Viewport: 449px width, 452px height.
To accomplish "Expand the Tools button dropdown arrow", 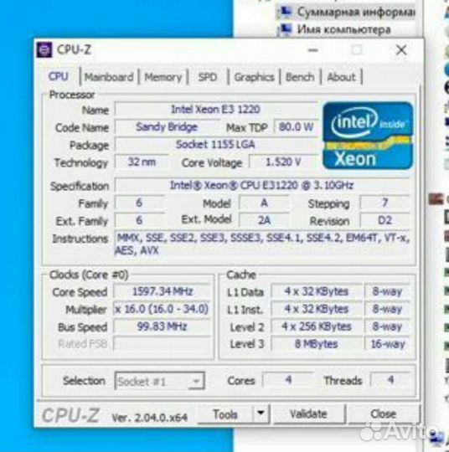I will (x=261, y=413).
